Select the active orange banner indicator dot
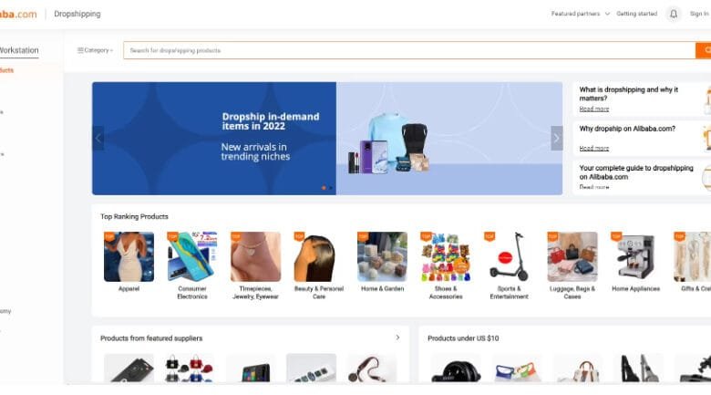This screenshot has width=711, height=395. tap(323, 188)
